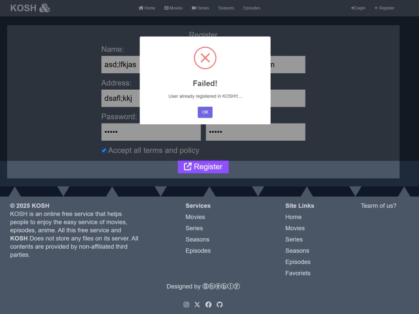Open Movies under Services in footer
Image resolution: width=419 pixels, height=314 pixels.
(x=195, y=217)
